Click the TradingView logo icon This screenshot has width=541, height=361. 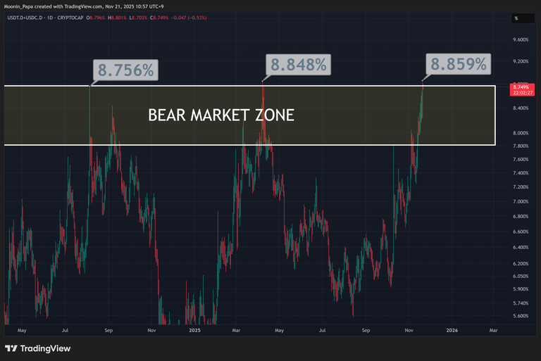point(11,348)
